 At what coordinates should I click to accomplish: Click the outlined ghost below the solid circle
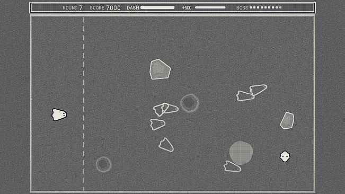click(232, 166)
